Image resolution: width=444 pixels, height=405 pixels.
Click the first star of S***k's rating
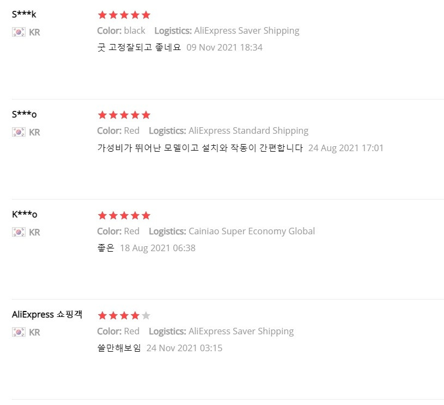[x=102, y=15]
